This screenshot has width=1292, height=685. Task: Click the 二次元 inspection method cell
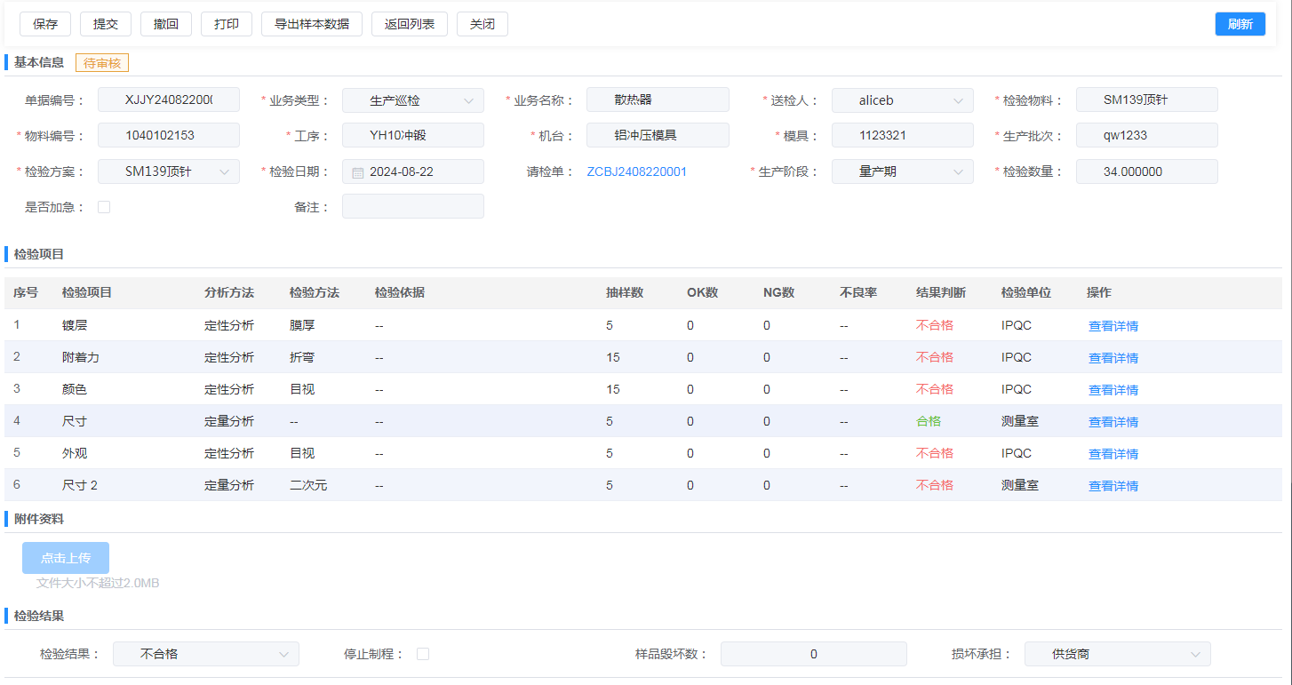tap(308, 485)
